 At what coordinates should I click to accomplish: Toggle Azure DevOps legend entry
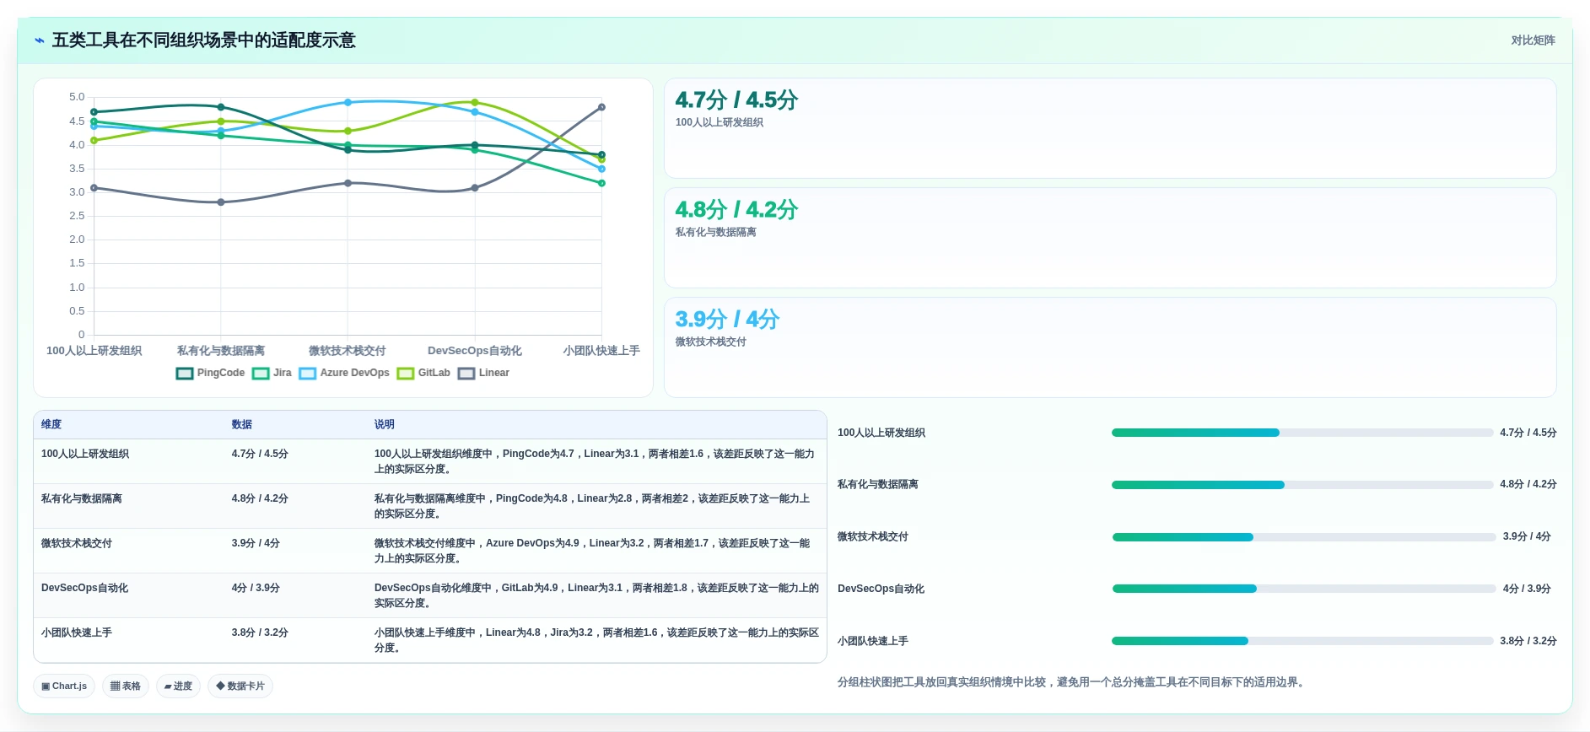(344, 373)
